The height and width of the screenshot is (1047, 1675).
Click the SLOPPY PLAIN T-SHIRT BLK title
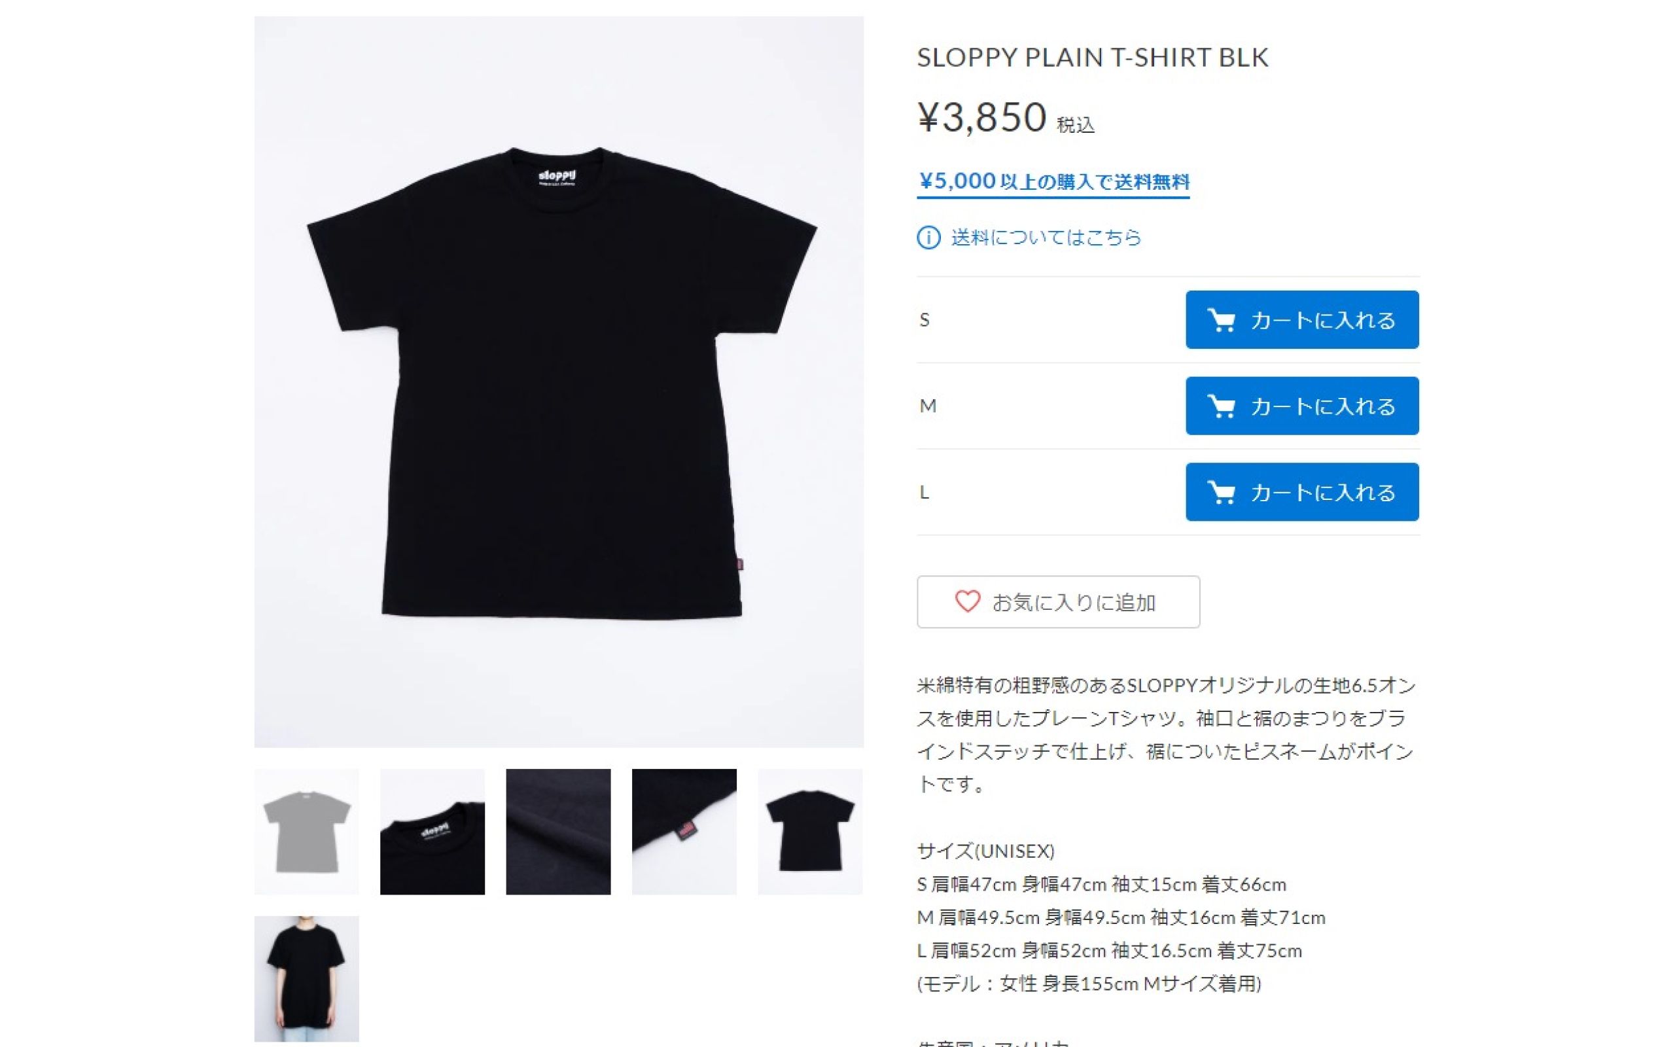1093,58
